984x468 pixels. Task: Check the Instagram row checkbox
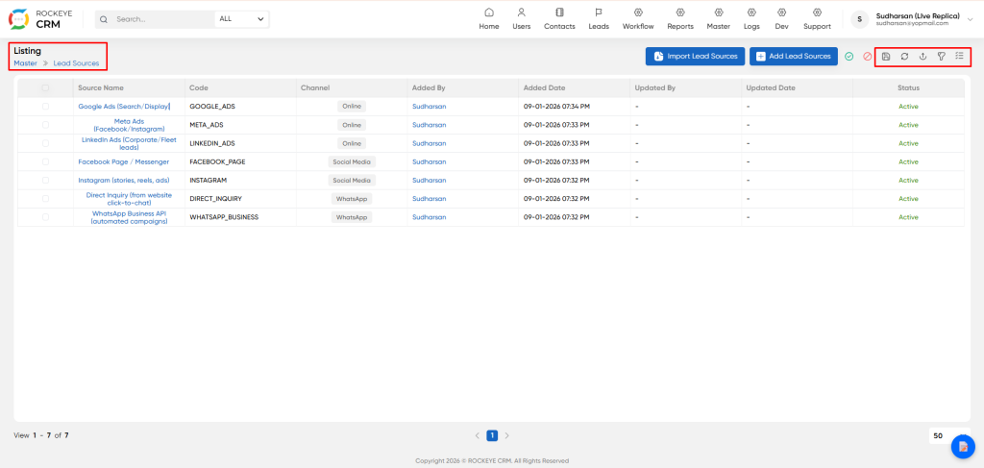point(45,180)
